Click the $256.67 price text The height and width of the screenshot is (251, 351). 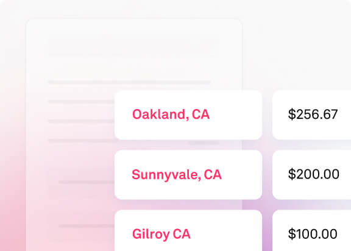[313, 115]
